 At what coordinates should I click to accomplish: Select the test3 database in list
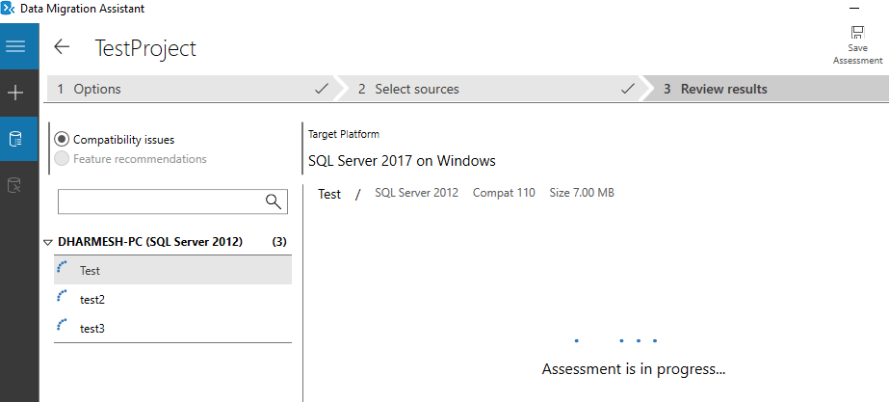point(92,329)
